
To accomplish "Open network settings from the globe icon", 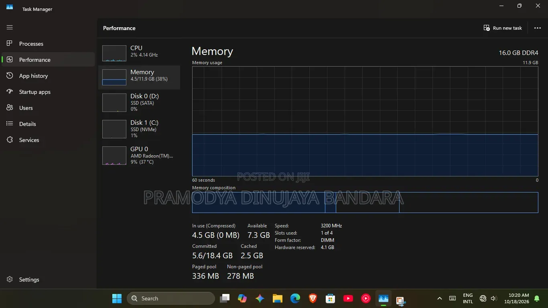I will click(x=483, y=298).
